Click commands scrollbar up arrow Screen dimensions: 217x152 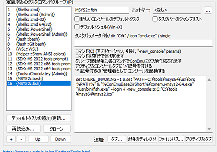209,80
